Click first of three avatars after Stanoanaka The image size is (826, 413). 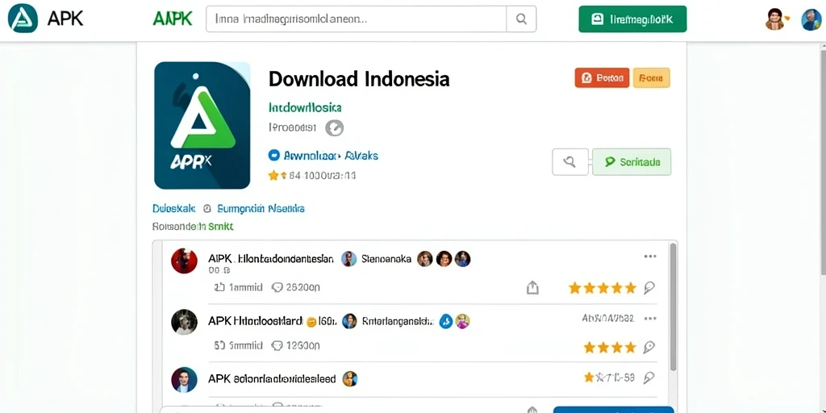point(425,259)
